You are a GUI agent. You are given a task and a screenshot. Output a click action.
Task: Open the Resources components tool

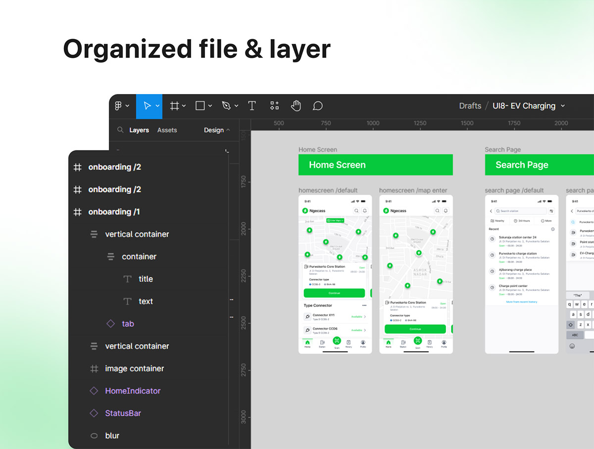click(274, 106)
